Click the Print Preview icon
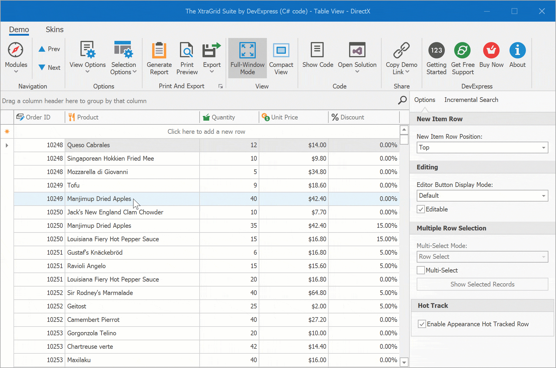556x368 pixels. pyautogui.click(x=187, y=57)
